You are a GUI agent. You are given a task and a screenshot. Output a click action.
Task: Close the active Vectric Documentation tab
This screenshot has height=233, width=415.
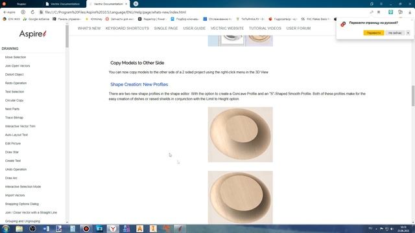tap(126, 4)
